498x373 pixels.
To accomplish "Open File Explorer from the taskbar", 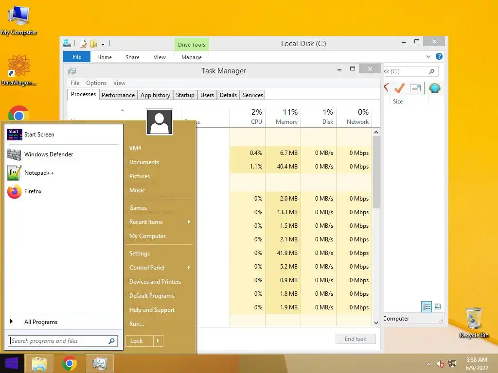I will click(39, 363).
